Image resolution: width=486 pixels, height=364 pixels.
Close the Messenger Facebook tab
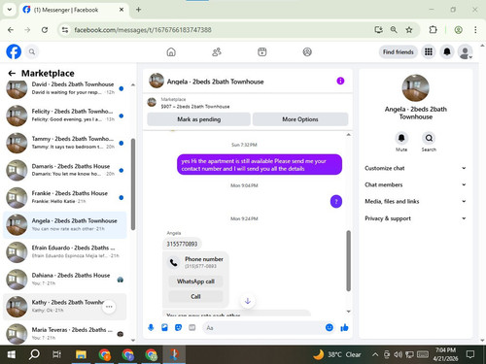(x=121, y=10)
